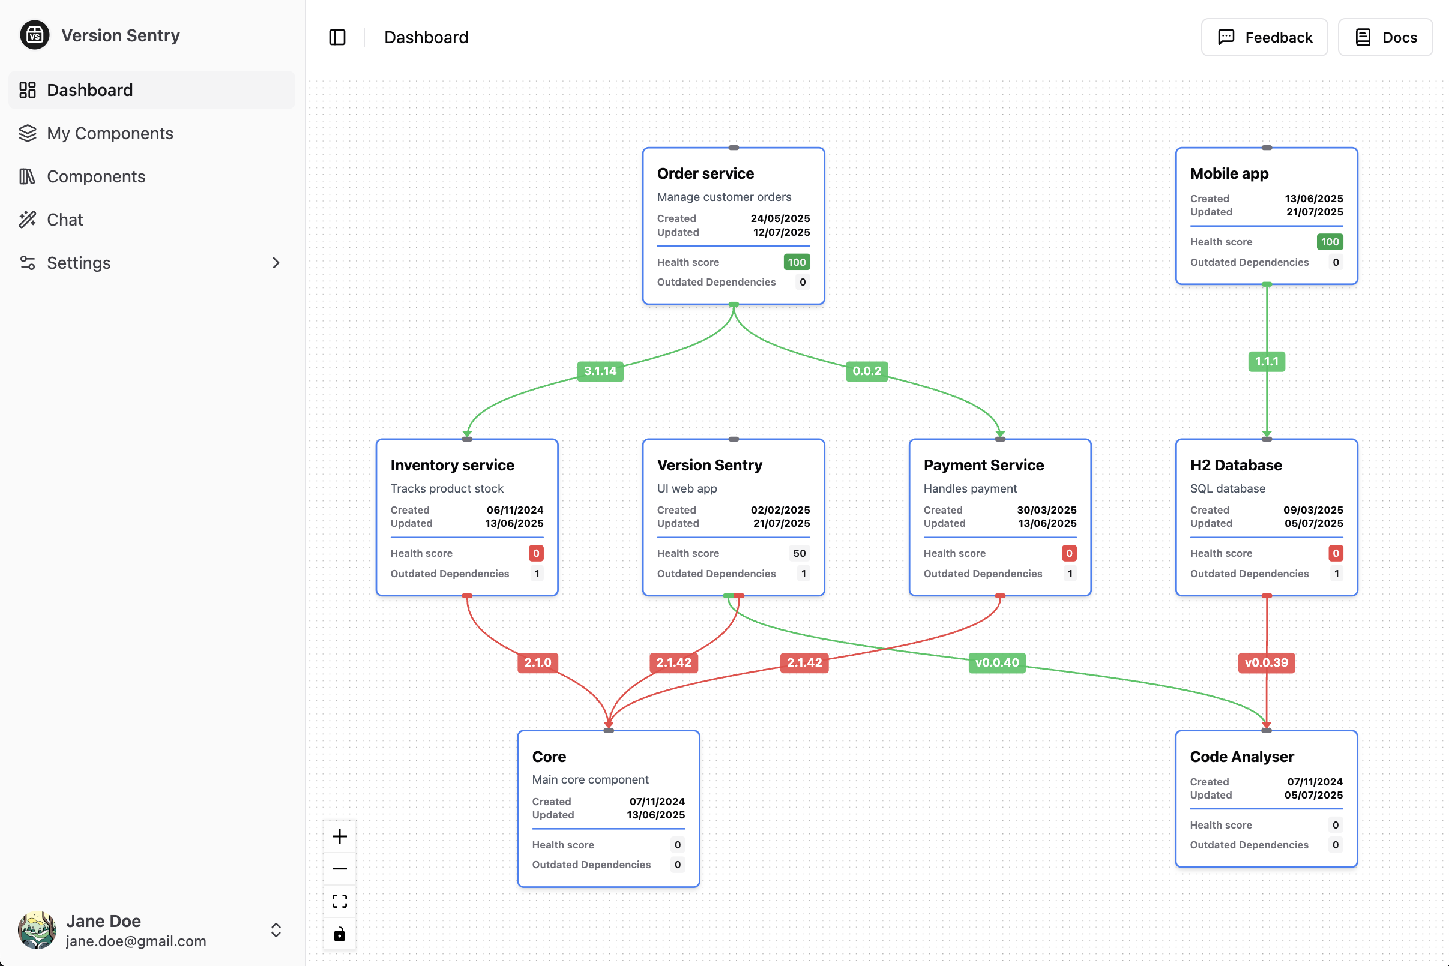Click the 3.1.14 edge version label
Image resolution: width=1449 pixels, height=966 pixels.
click(x=600, y=371)
